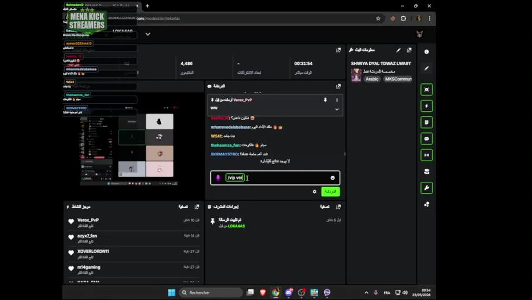Viewport: 532px width, 300px height.
Task: Select azyx7_fan in the activity feed
Action: click(x=87, y=236)
